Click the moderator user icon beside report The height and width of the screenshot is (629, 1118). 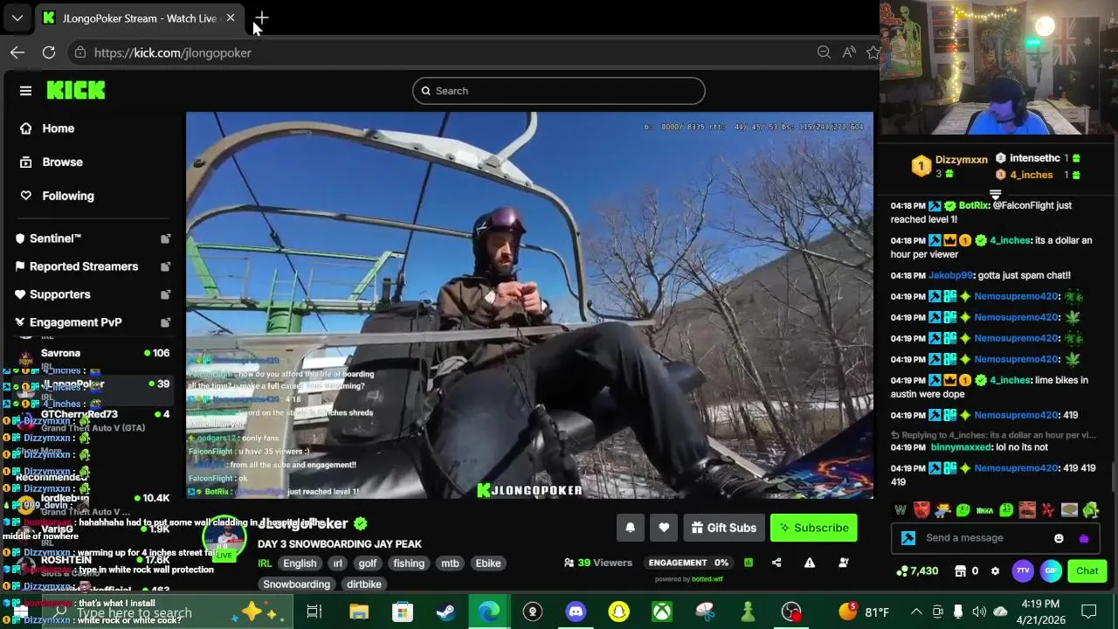[843, 563]
